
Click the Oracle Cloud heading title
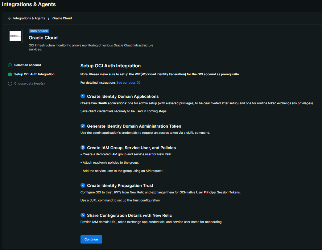tap(43, 38)
